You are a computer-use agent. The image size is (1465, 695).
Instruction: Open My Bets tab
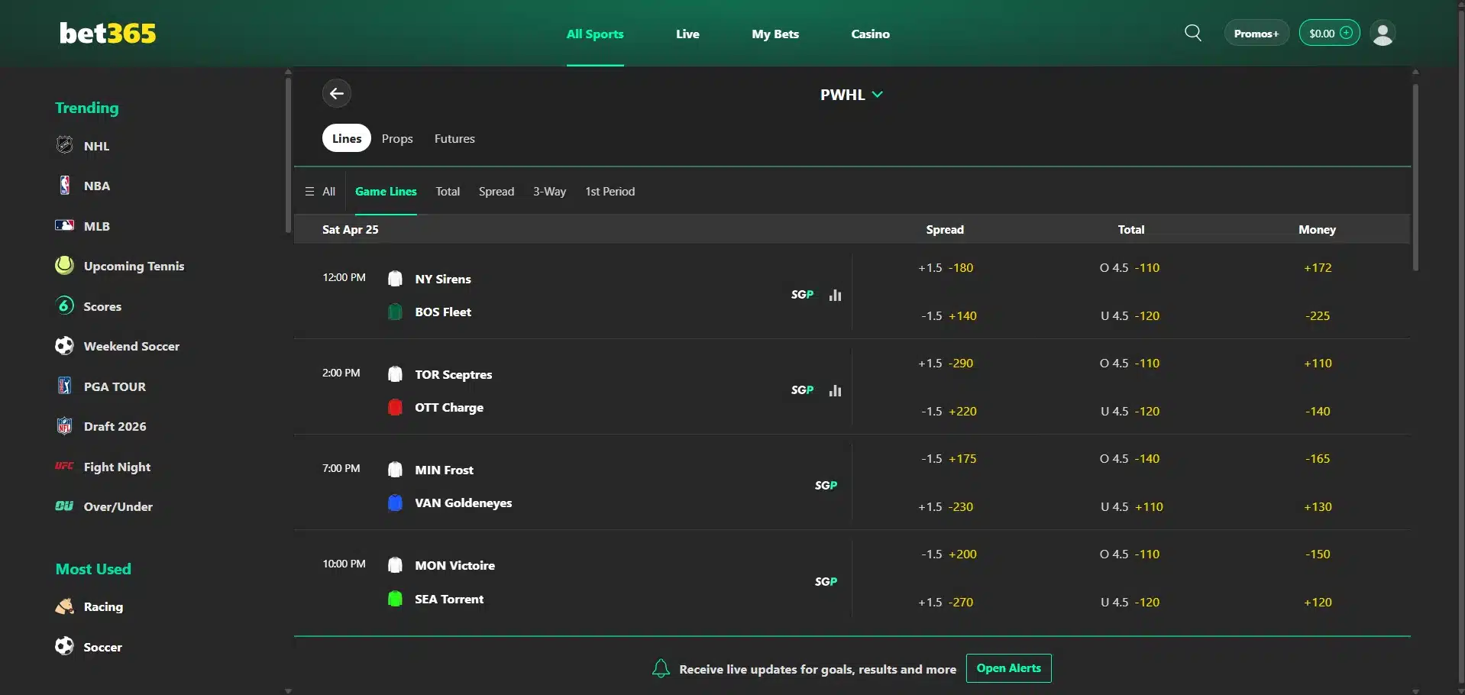tap(775, 34)
